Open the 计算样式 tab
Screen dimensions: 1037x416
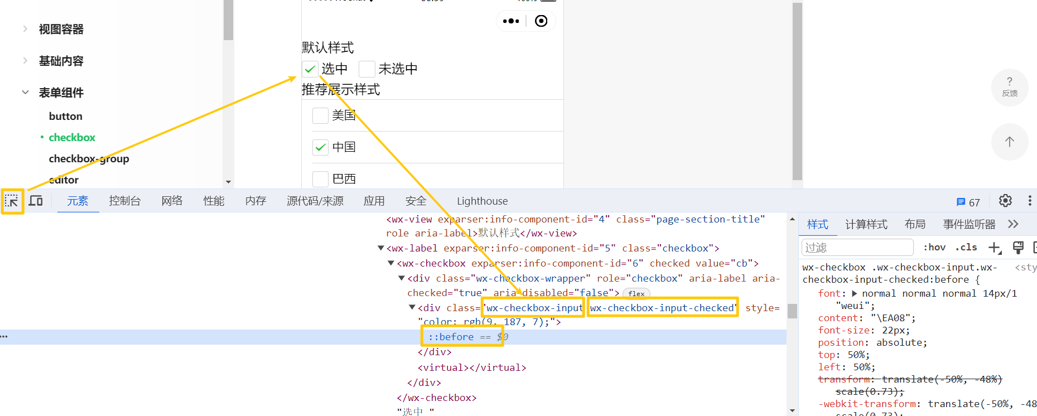866,224
